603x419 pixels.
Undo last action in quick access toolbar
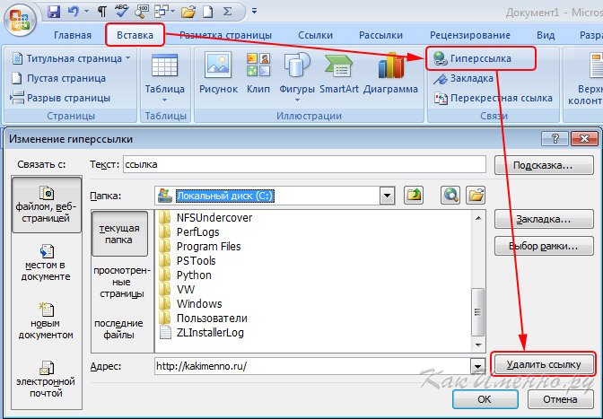74,11
